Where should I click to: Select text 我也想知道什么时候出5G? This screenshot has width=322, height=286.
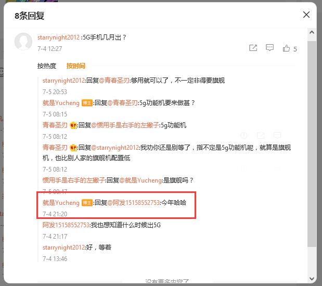(x=126, y=225)
